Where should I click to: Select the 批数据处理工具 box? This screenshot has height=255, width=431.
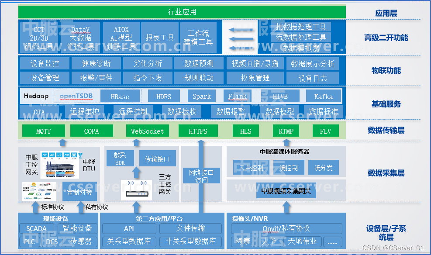301,27
